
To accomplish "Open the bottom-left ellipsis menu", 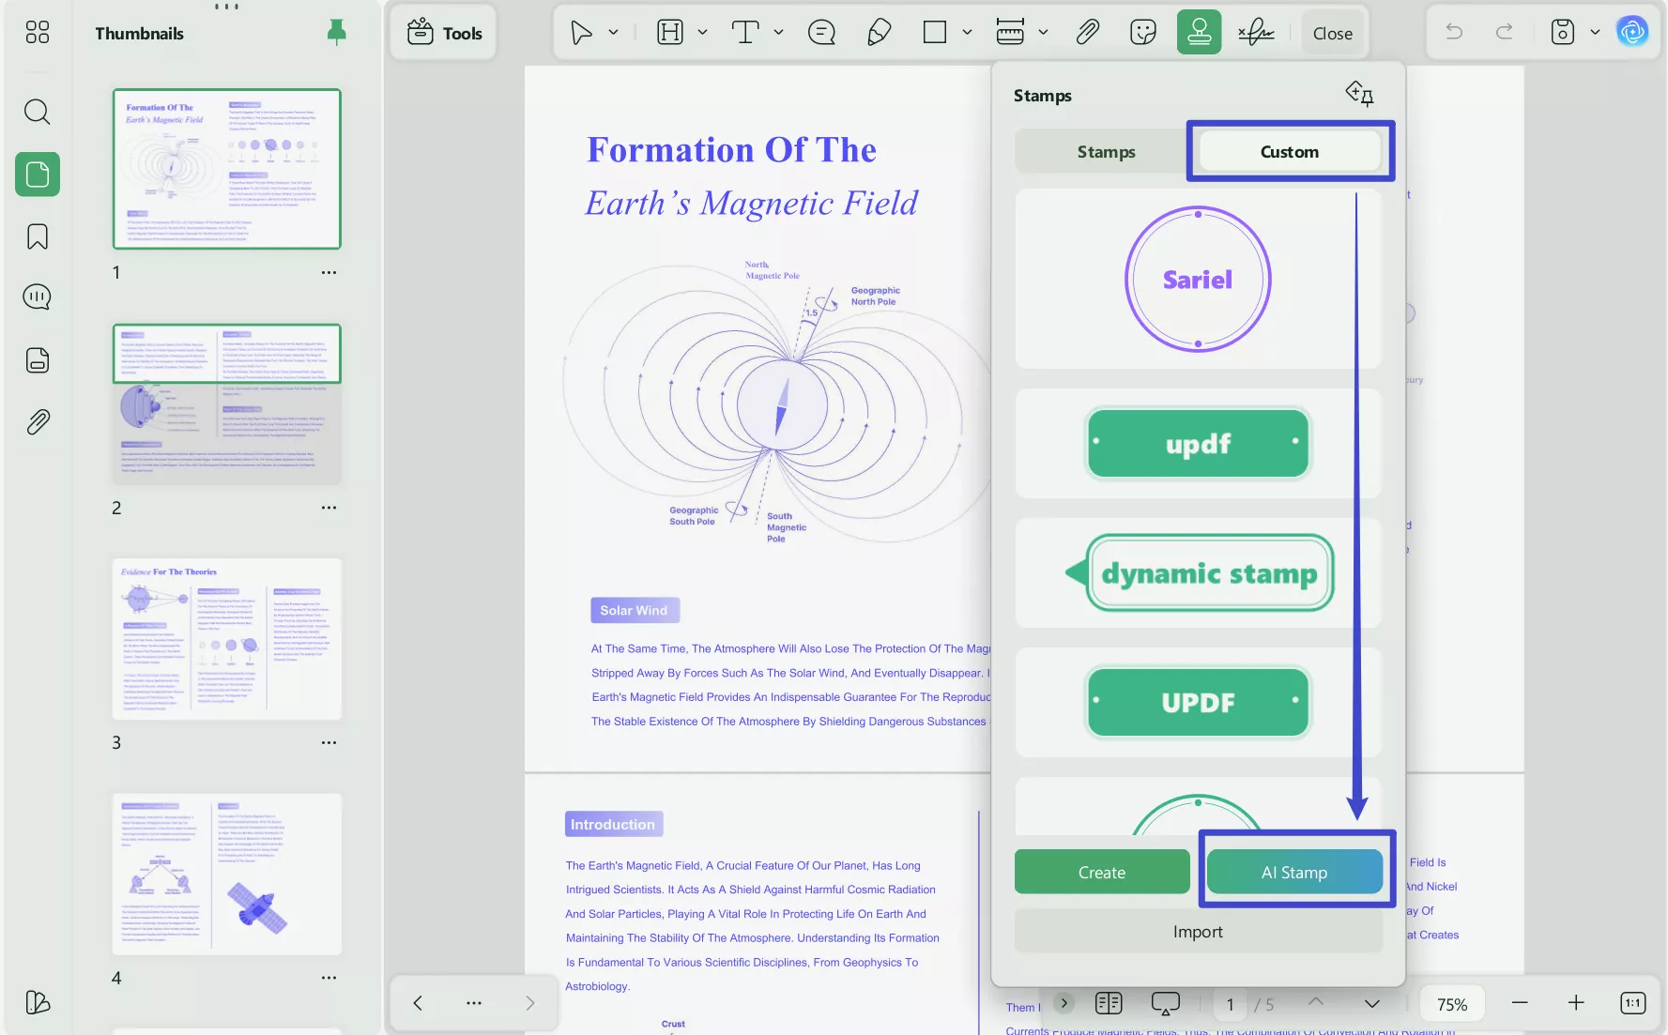I will click(474, 1003).
